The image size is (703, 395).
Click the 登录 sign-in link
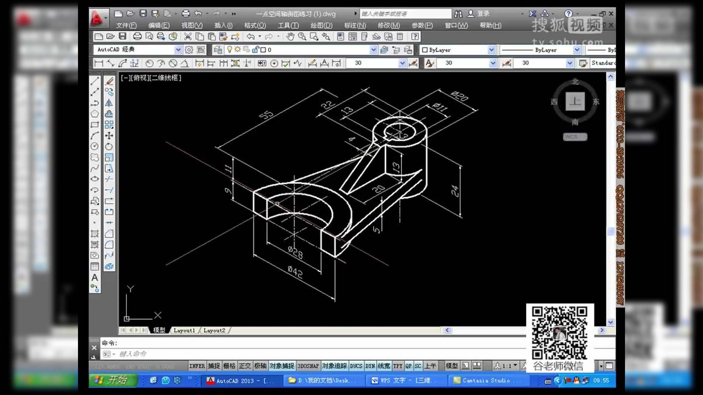[x=483, y=14]
